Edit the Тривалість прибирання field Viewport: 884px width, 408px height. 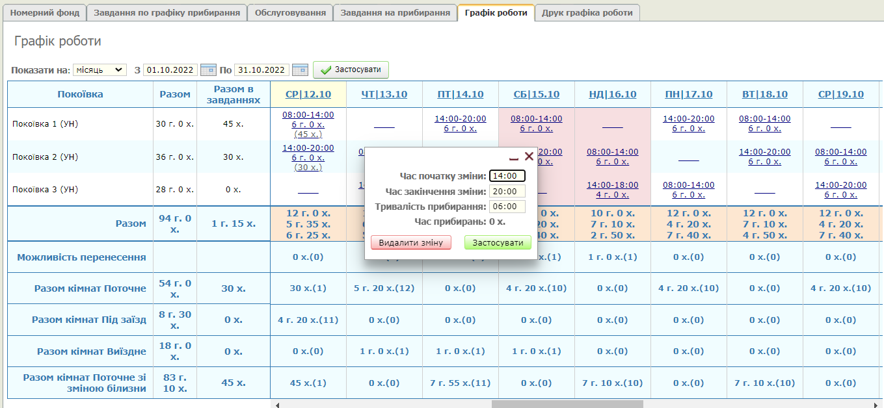(507, 207)
